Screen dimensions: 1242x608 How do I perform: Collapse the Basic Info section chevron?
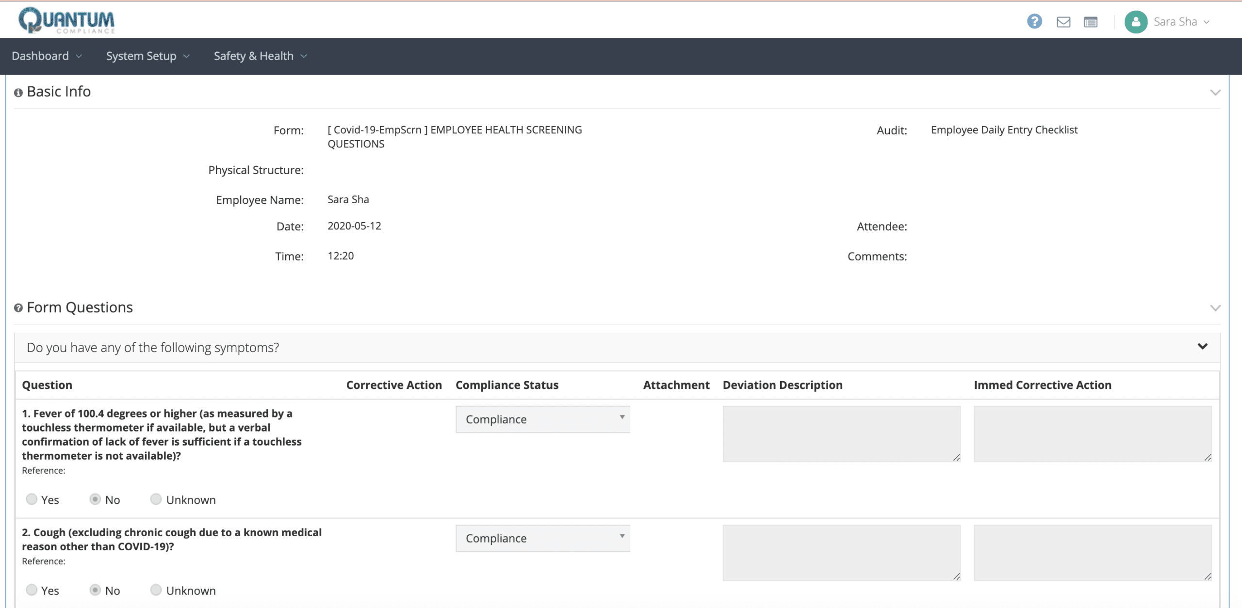pos(1215,92)
